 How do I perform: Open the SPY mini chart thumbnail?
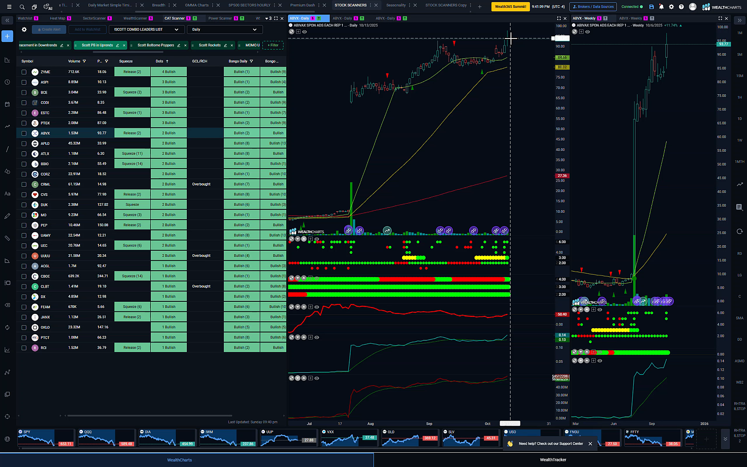coord(46,438)
